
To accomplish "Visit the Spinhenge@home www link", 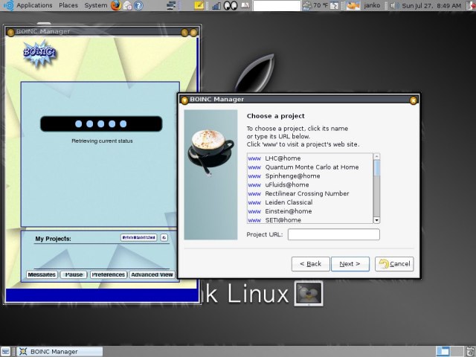I will 254,176.
